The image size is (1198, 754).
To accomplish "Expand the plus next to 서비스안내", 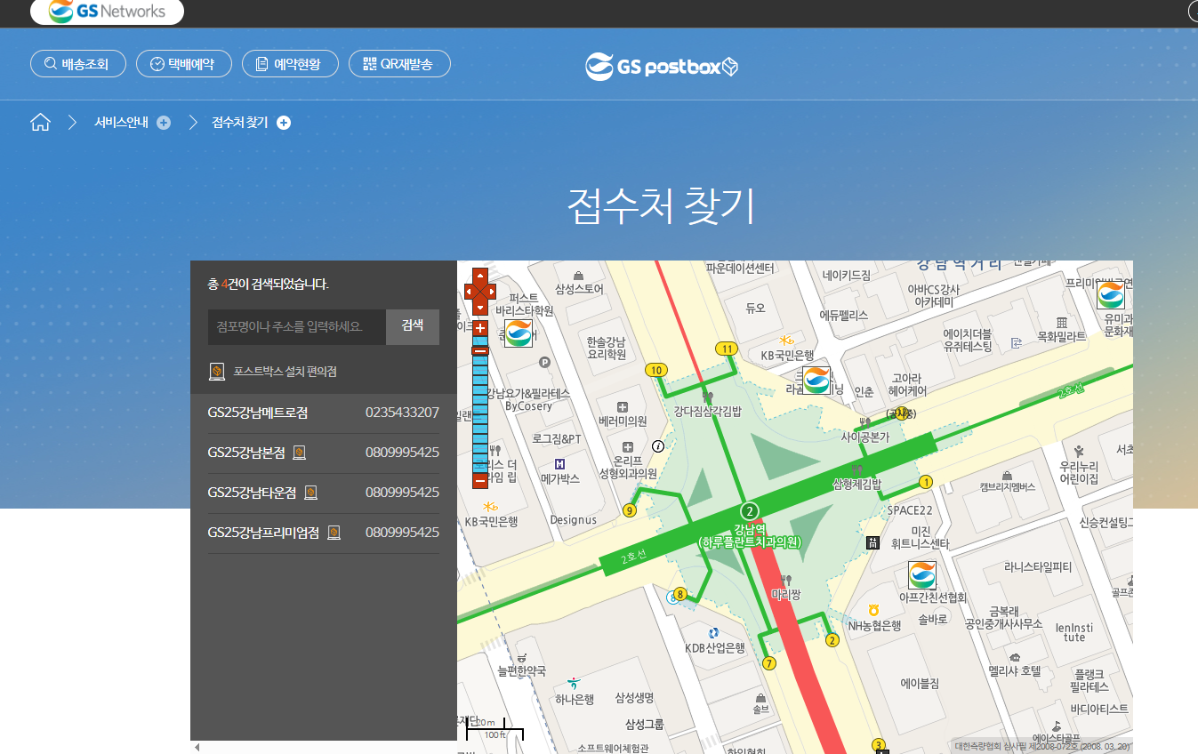I will click(164, 122).
